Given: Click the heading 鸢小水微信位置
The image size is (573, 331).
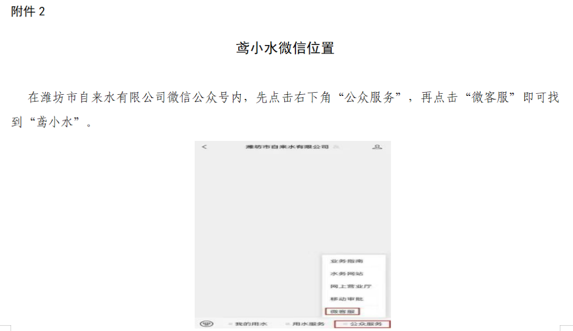Looking at the screenshot, I should 285,48.
